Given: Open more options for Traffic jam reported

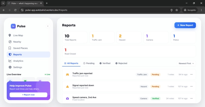Looking at the screenshot, I should pyautogui.click(x=192, y=75).
